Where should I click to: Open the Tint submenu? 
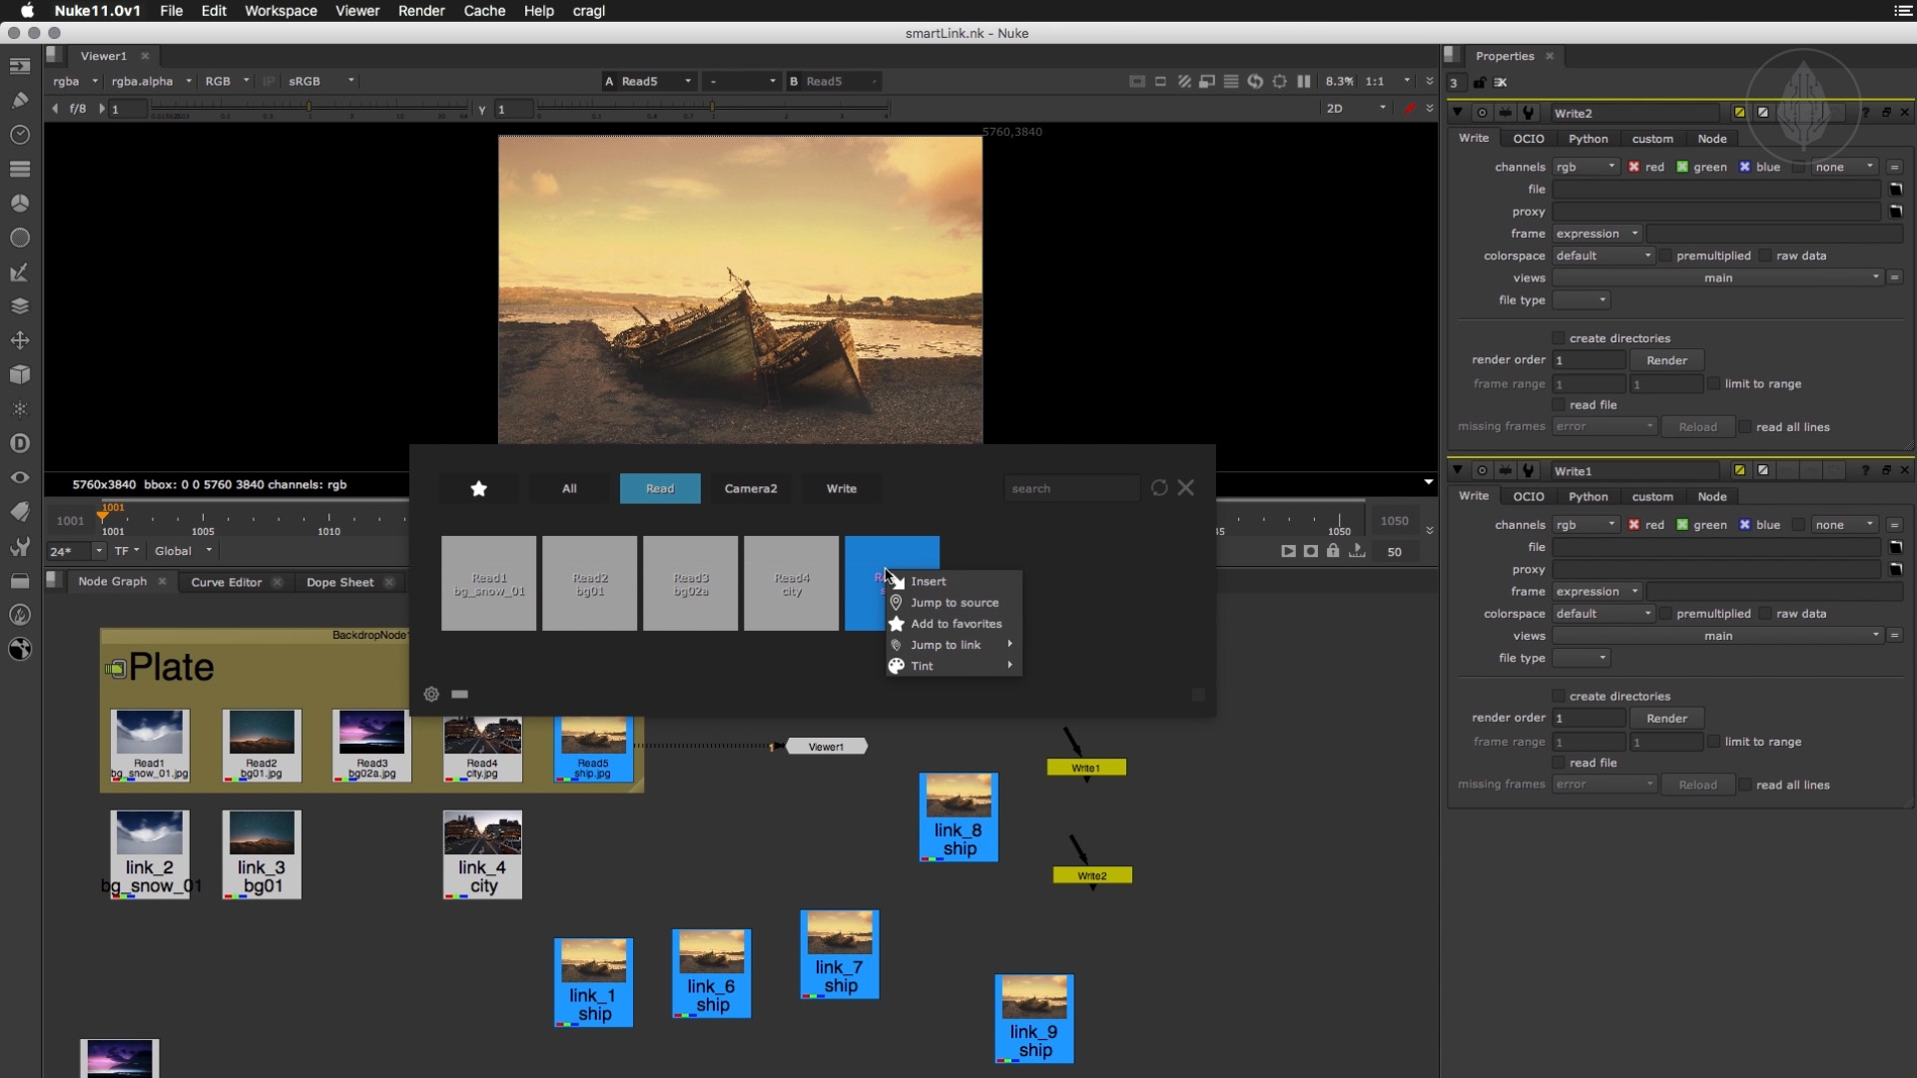coord(954,666)
